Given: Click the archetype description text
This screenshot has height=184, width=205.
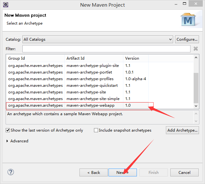Looking at the screenshot, I should pyautogui.click(x=65, y=114).
